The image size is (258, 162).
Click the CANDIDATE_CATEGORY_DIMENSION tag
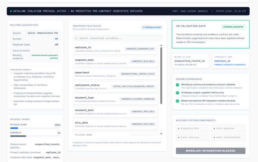[x=138, y=99]
